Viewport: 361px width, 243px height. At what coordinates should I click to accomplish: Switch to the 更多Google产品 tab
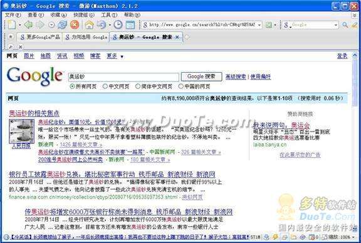40,37
